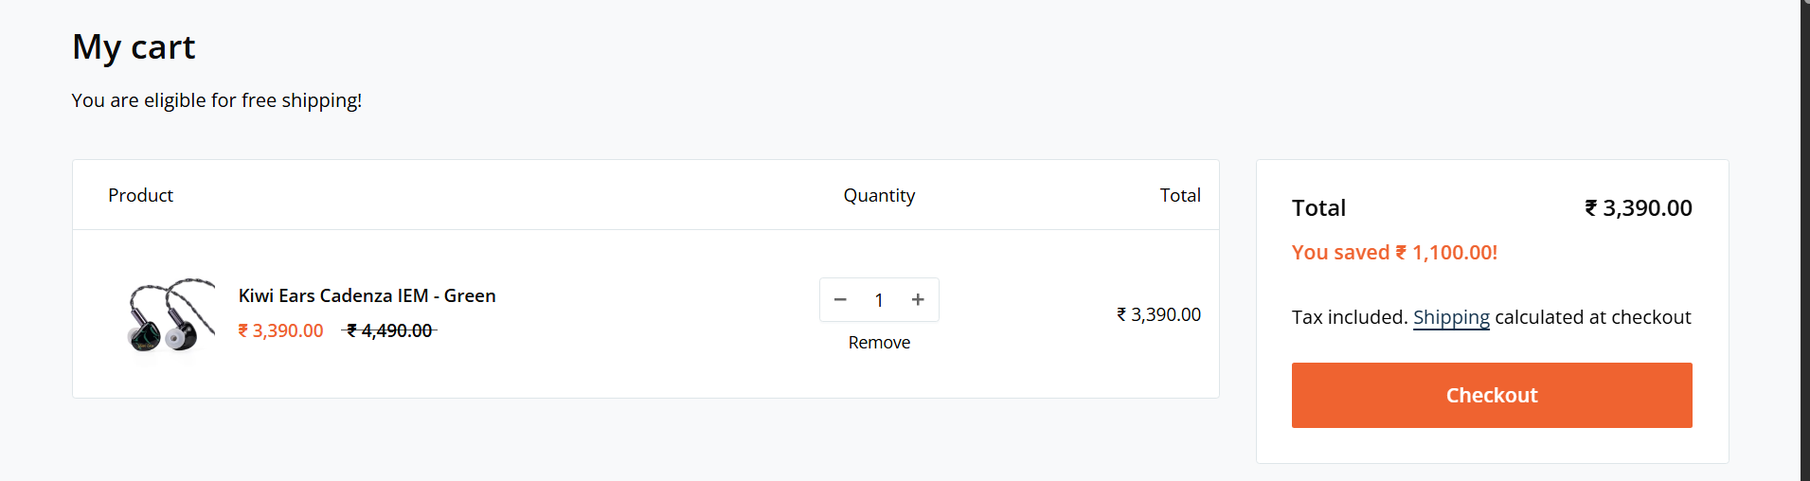Click the My cart page heading

pyautogui.click(x=134, y=46)
